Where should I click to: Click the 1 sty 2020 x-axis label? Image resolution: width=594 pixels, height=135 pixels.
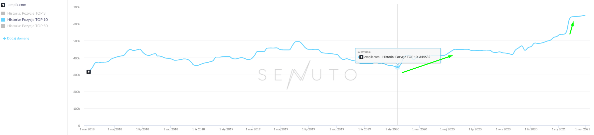coord(392,129)
